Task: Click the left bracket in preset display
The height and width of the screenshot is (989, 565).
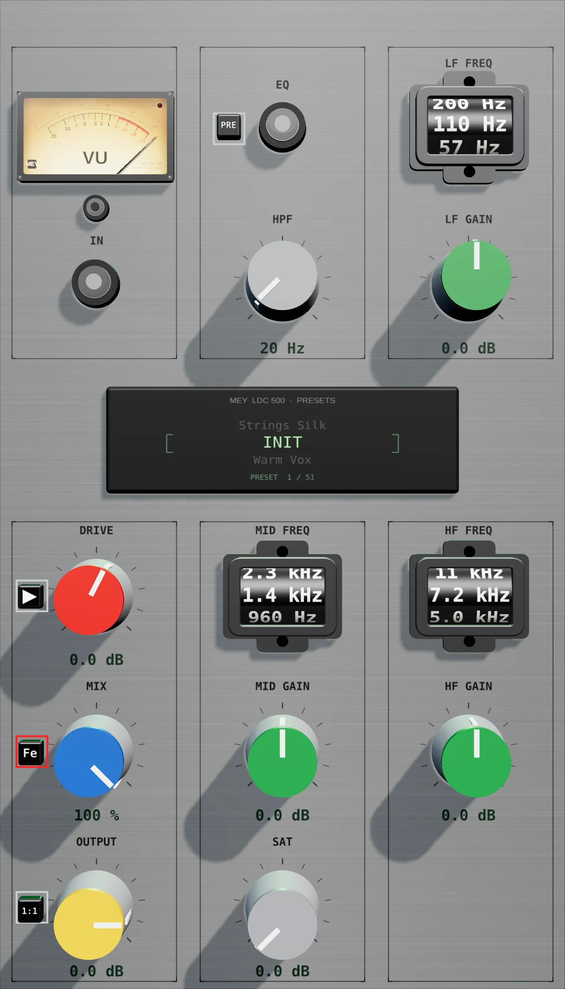Action: tap(169, 443)
